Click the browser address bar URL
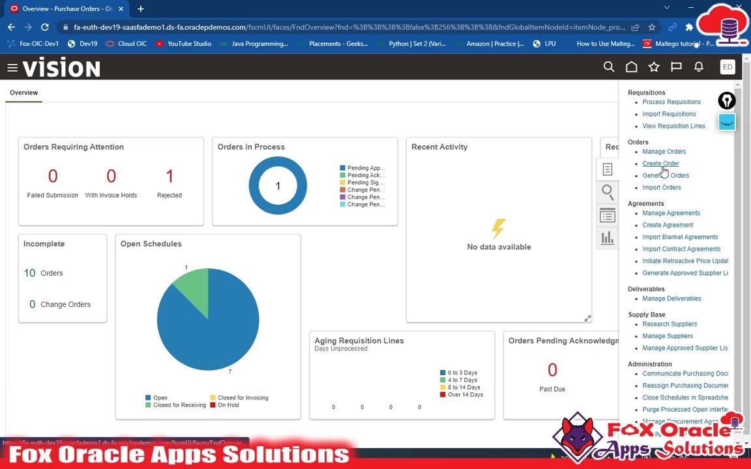This screenshot has height=469, width=751. point(349,27)
